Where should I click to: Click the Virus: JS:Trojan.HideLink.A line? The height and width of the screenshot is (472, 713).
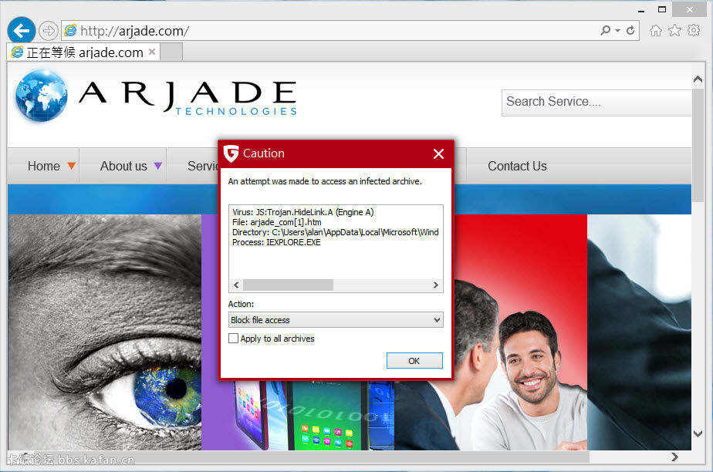coord(302,212)
